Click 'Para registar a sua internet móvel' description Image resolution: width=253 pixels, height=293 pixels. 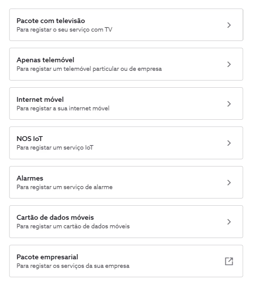coord(63,108)
